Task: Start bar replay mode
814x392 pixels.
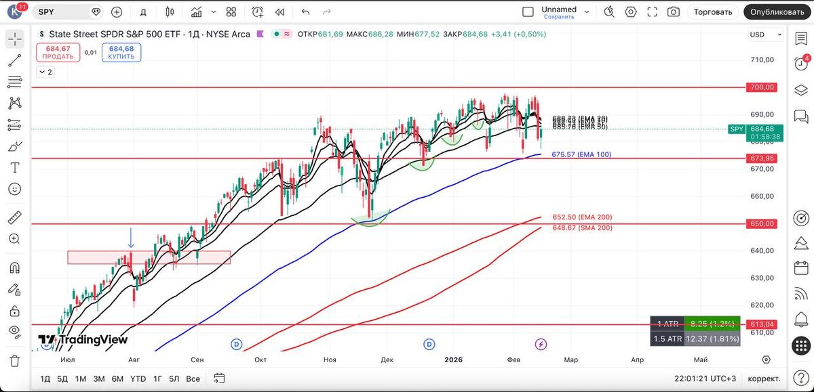Action: point(279,12)
